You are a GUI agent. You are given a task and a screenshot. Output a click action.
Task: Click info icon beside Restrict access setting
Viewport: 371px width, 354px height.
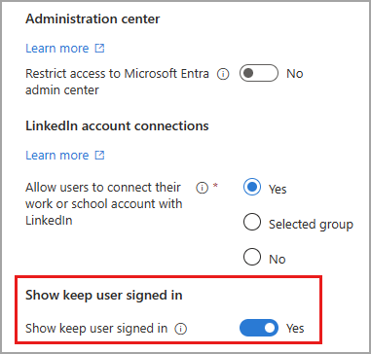click(223, 74)
